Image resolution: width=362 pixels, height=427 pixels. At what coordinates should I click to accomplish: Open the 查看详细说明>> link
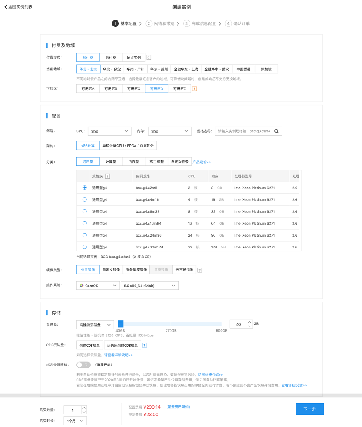tap(294, 385)
